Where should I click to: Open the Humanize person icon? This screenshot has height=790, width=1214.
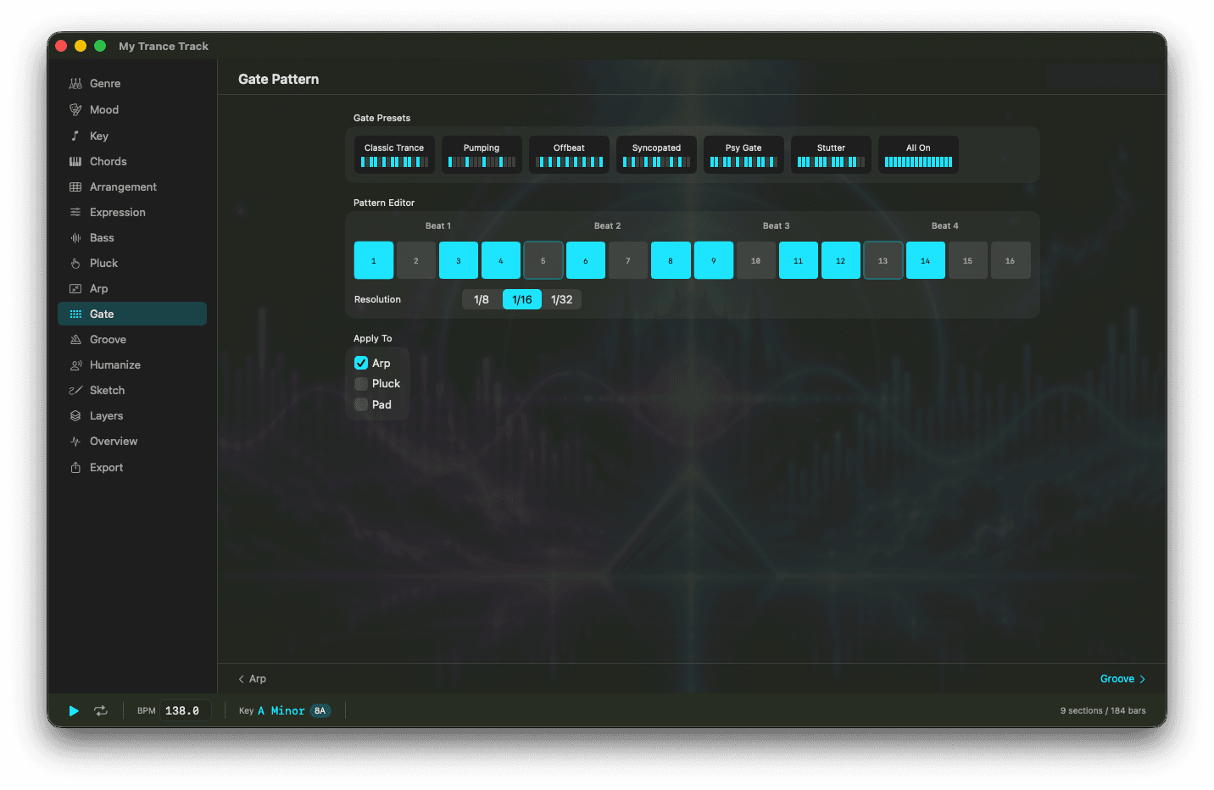(75, 365)
